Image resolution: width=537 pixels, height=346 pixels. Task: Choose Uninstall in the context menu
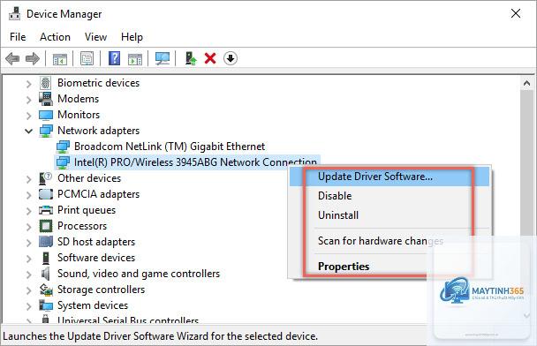click(x=390, y=215)
